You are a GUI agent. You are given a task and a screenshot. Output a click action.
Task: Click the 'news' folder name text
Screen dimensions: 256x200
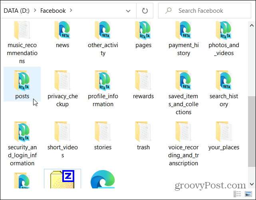point(63,45)
